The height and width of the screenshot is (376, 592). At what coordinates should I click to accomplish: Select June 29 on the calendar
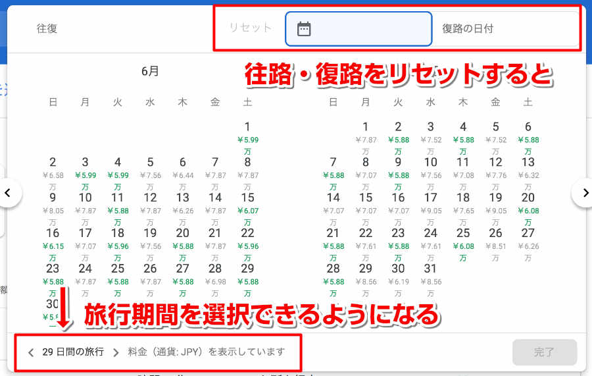click(247, 280)
